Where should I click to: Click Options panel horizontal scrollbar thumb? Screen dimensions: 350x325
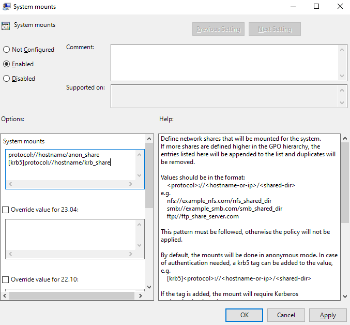click(x=72, y=296)
